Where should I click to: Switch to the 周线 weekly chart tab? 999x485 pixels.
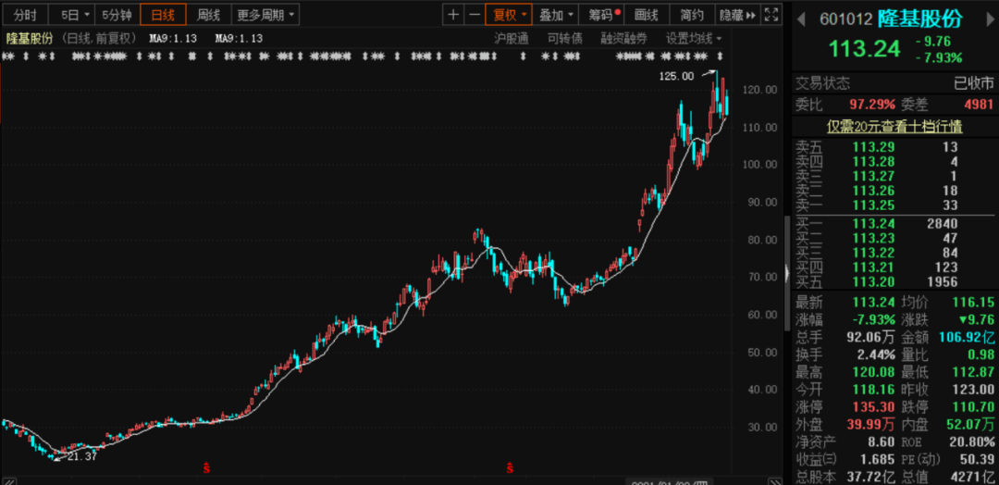coord(208,15)
